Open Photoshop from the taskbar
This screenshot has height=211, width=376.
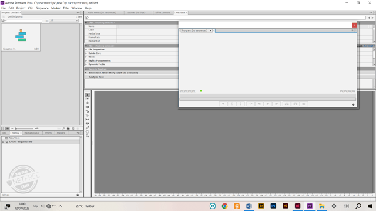(x=273, y=206)
